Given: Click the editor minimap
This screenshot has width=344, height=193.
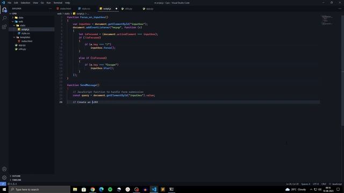Looking at the screenshot, I should (327, 20).
